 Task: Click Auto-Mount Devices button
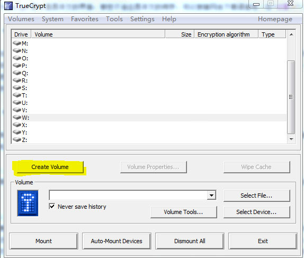[117, 241]
